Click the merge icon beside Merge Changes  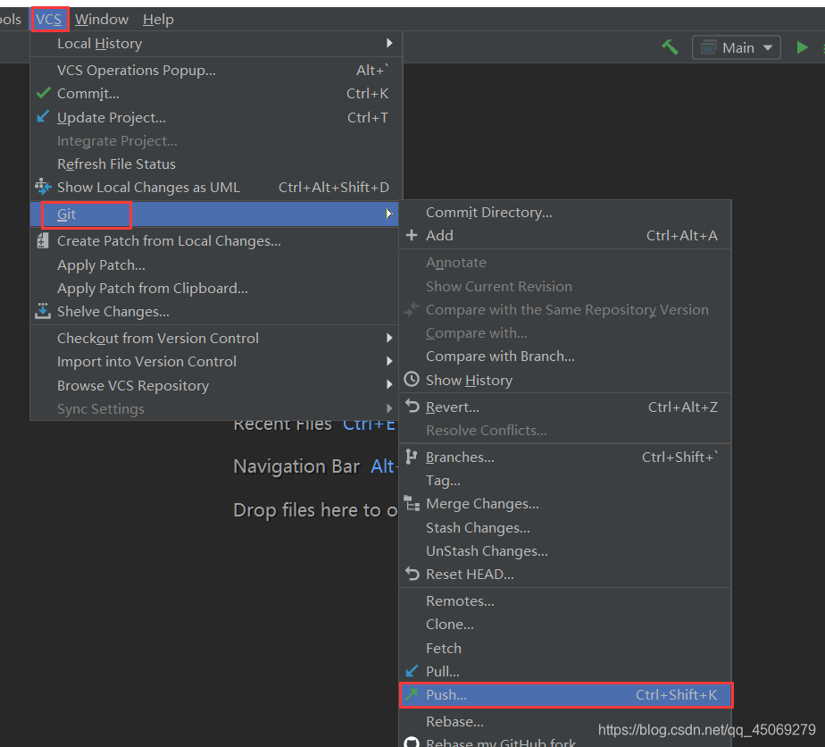(x=412, y=503)
